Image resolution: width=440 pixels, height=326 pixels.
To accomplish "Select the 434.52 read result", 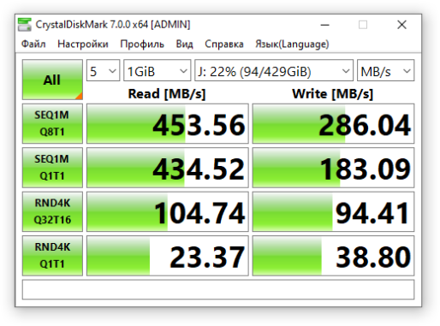I will (x=168, y=168).
